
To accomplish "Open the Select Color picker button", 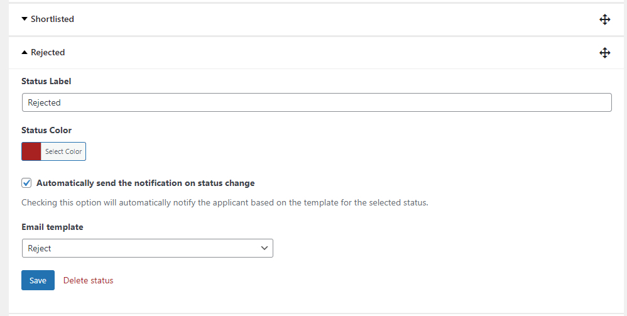I will (63, 151).
